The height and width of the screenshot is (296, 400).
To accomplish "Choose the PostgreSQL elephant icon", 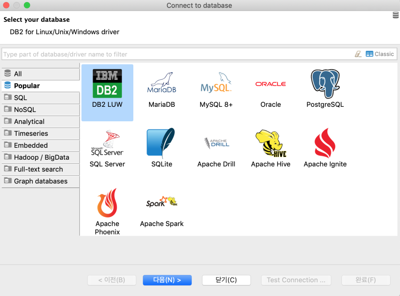I will tap(325, 84).
